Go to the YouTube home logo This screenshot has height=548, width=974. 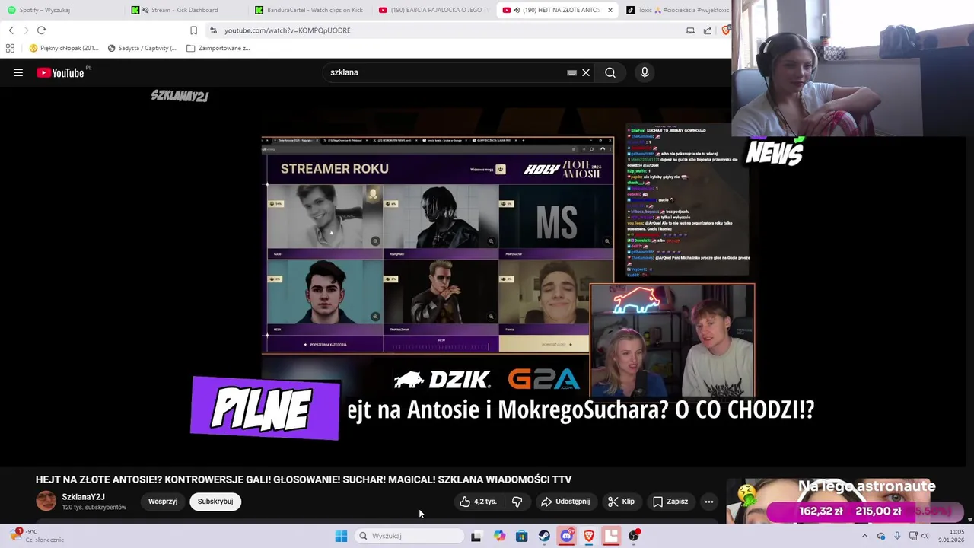point(61,72)
